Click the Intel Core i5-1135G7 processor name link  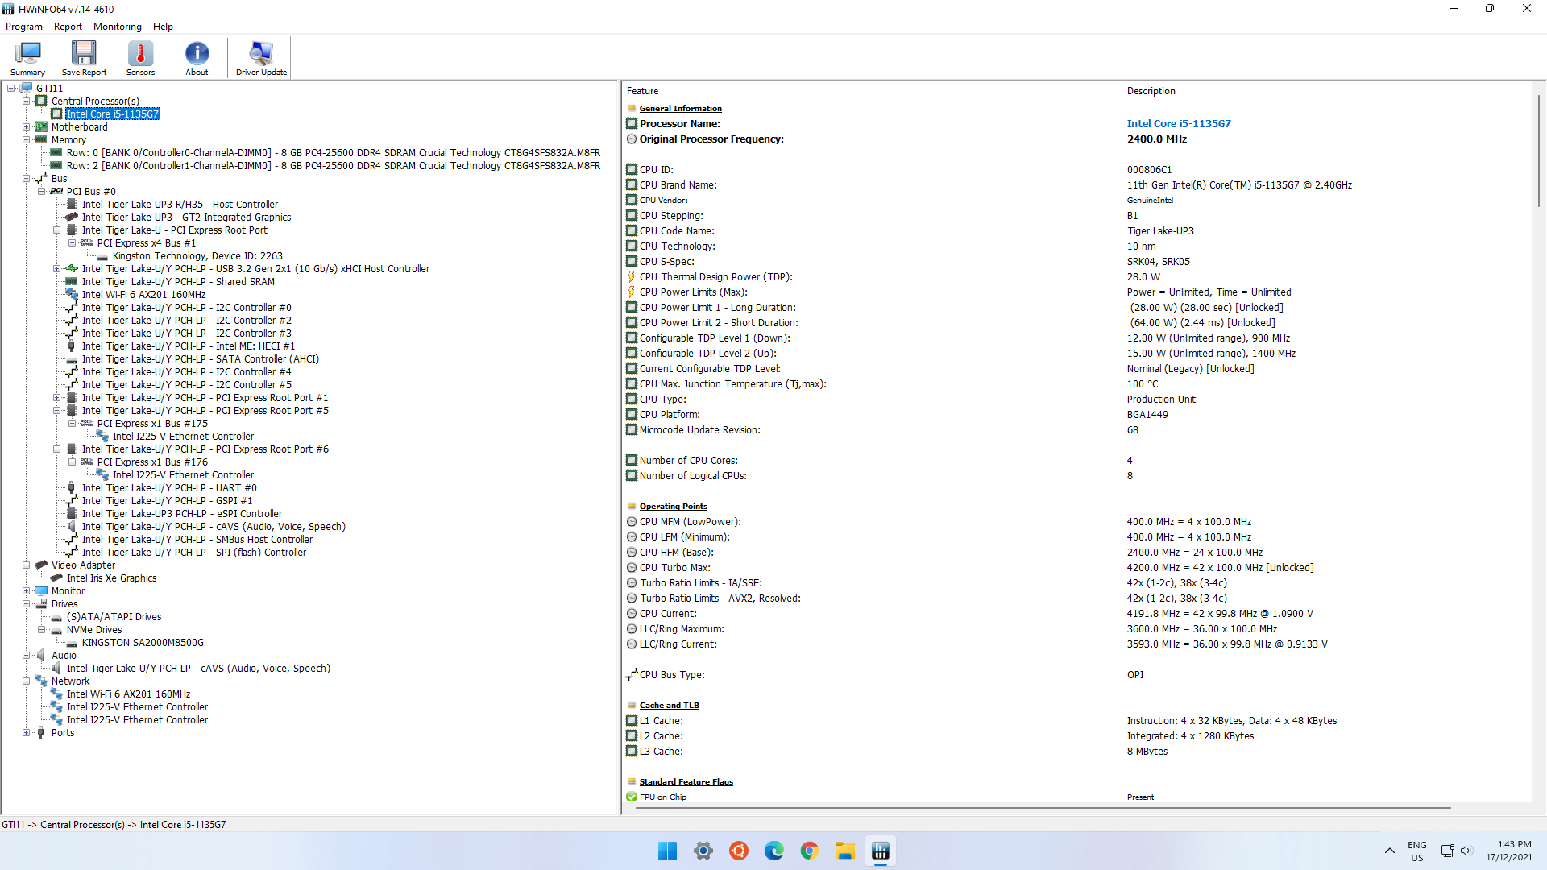pyautogui.click(x=1179, y=123)
